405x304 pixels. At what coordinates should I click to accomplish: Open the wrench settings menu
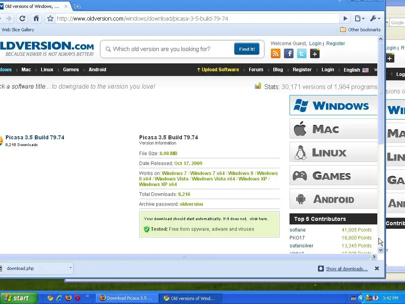point(375,18)
